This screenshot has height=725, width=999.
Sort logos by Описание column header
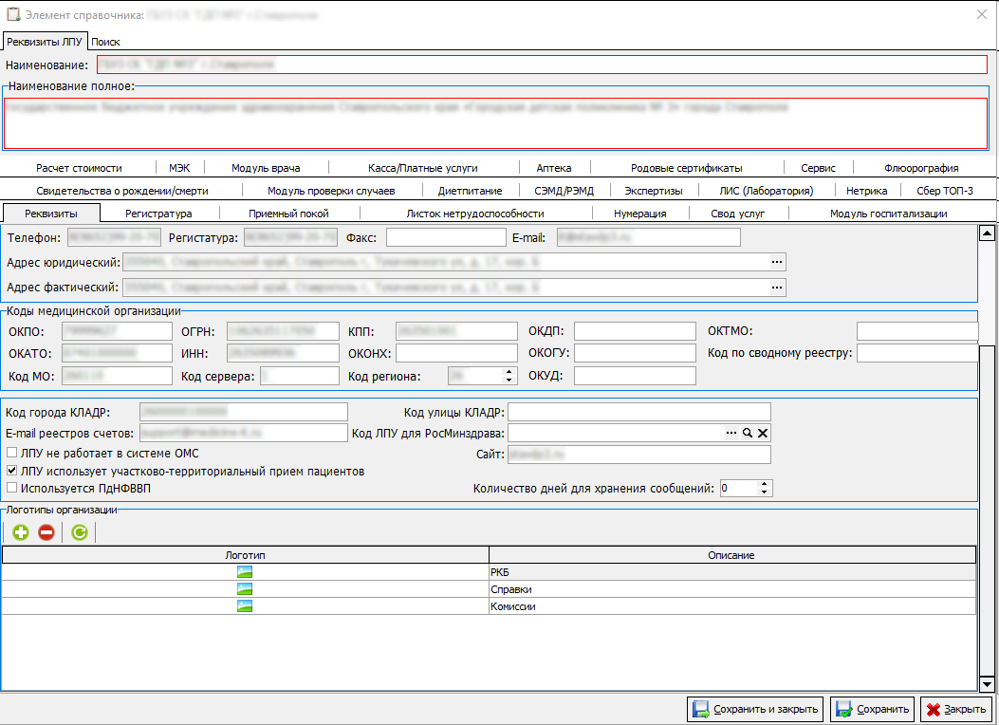(732, 555)
